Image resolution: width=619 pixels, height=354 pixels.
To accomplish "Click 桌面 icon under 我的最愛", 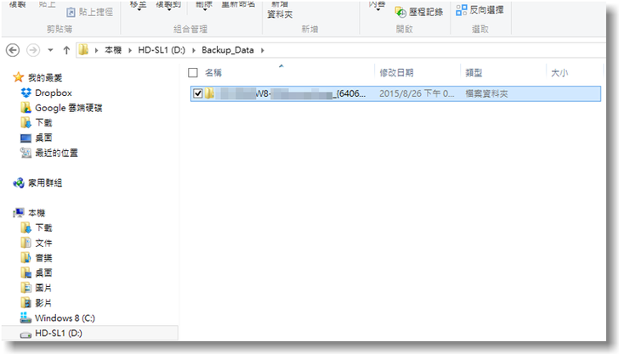I will coord(26,138).
